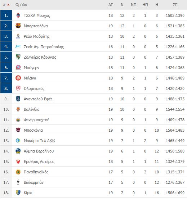Open the Μακάμπι Τελ Αβίβ team link
187x200 pixels.
39,141
